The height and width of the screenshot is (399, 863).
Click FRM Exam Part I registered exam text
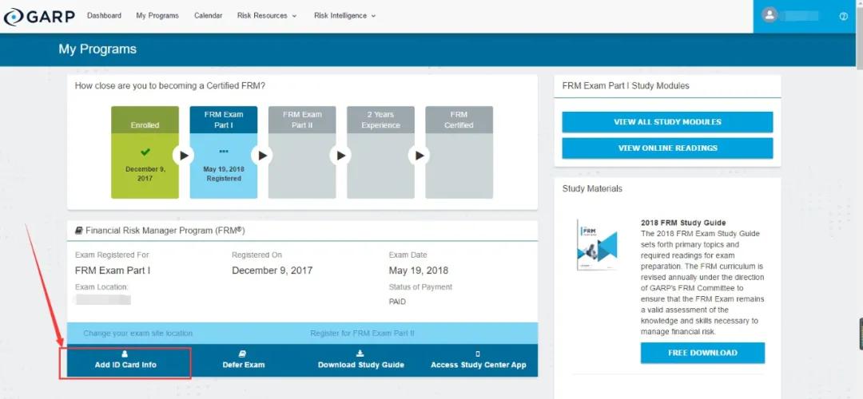click(113, 271)
